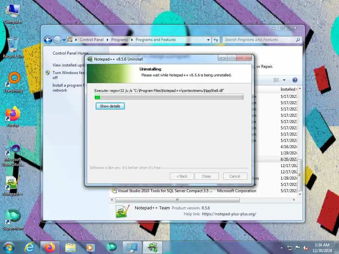Expand the address bar history dropdown
Viewport: 339px width, 254px height.
tap(208, 40)
